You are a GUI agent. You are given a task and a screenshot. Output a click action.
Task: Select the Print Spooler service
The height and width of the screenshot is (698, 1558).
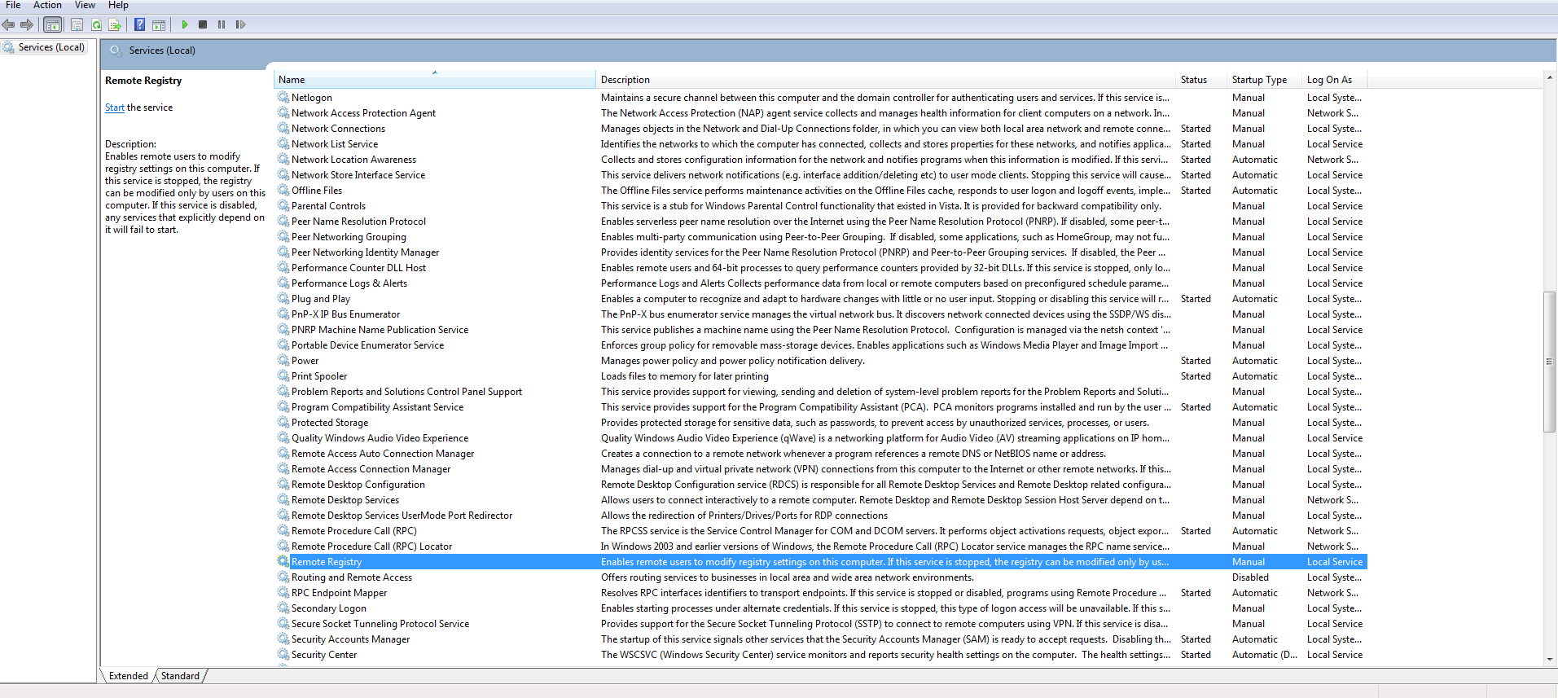319,376
